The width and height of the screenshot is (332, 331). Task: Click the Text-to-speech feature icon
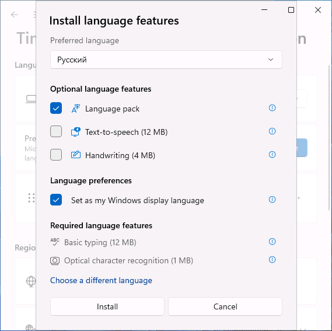coord(76,132)
